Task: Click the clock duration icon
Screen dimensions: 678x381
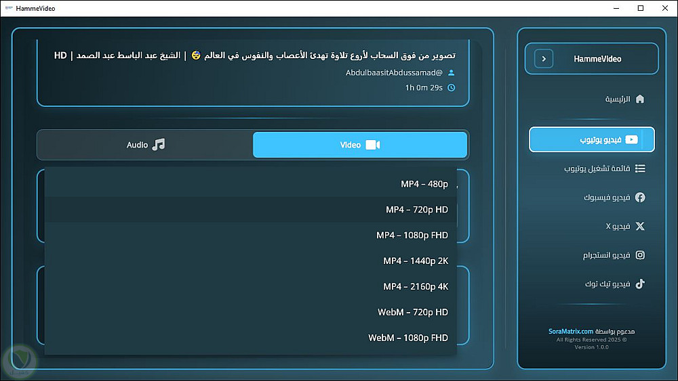Action: pos(451,87)
